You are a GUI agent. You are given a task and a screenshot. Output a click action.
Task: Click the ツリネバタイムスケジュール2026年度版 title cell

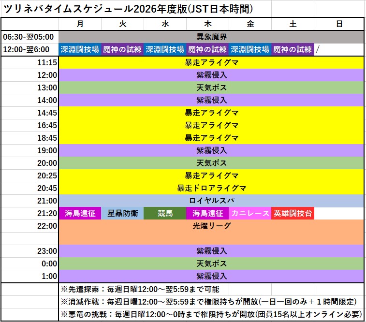(x=128, y=9)
